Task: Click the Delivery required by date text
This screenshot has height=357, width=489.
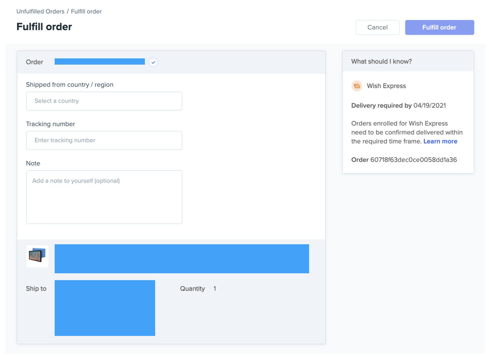Action: pyautogui.click(x=398, y=106)
